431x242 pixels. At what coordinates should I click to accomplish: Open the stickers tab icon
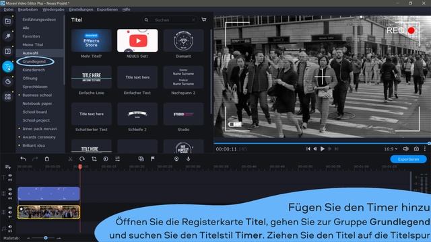pyautogui.click(x=7, y=81)
